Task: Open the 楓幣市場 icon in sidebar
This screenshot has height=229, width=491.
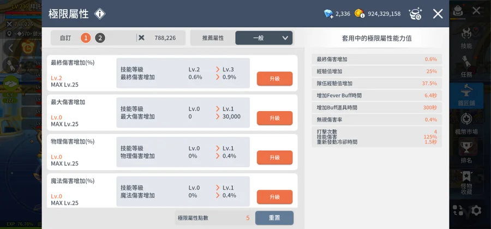Action: [x=466, y=122]
